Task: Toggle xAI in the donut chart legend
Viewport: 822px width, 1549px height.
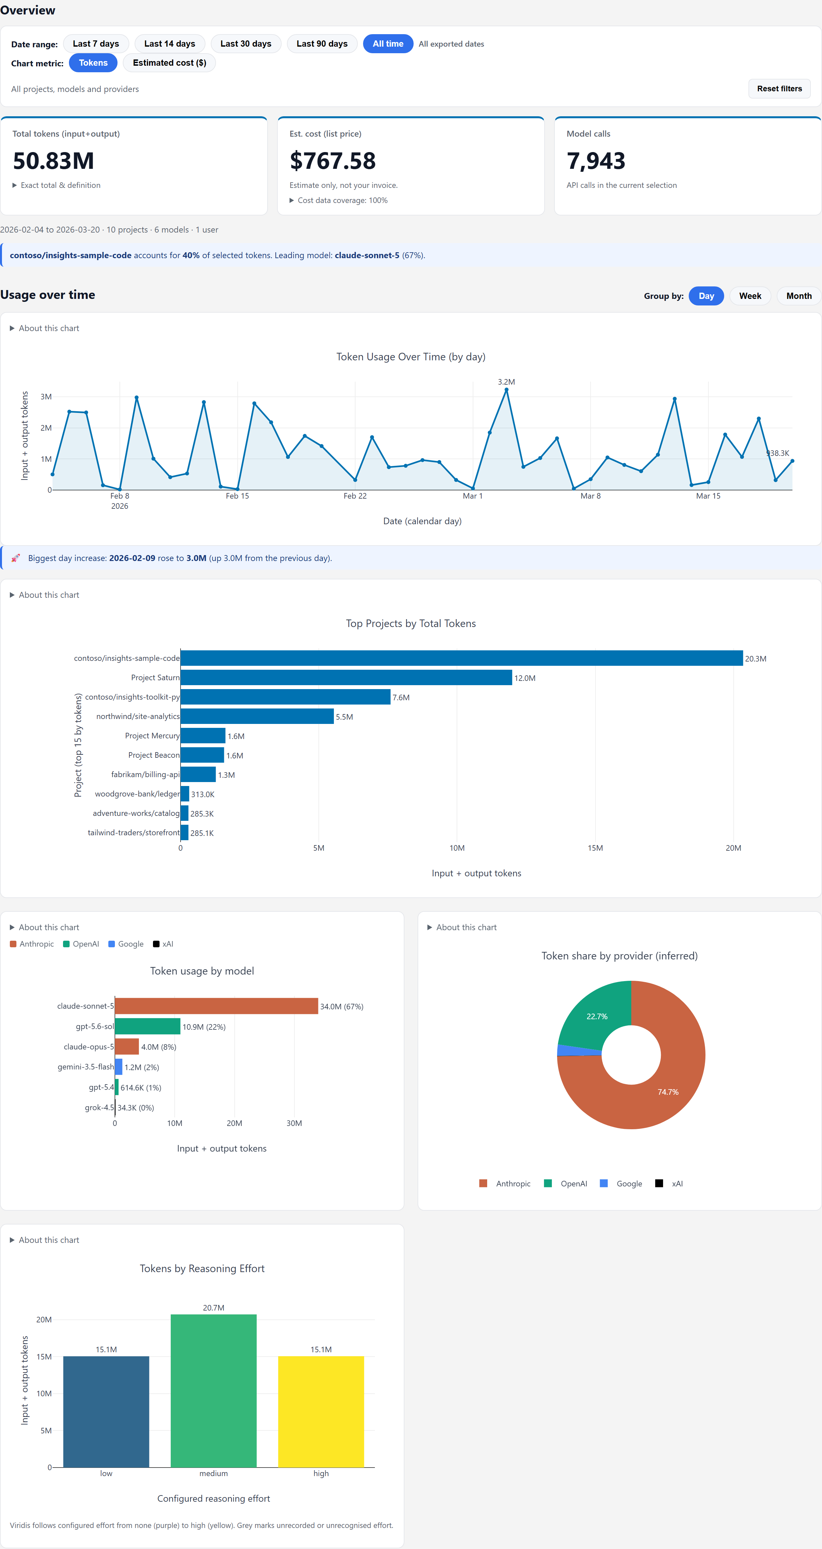Action: click(669, 1183)
